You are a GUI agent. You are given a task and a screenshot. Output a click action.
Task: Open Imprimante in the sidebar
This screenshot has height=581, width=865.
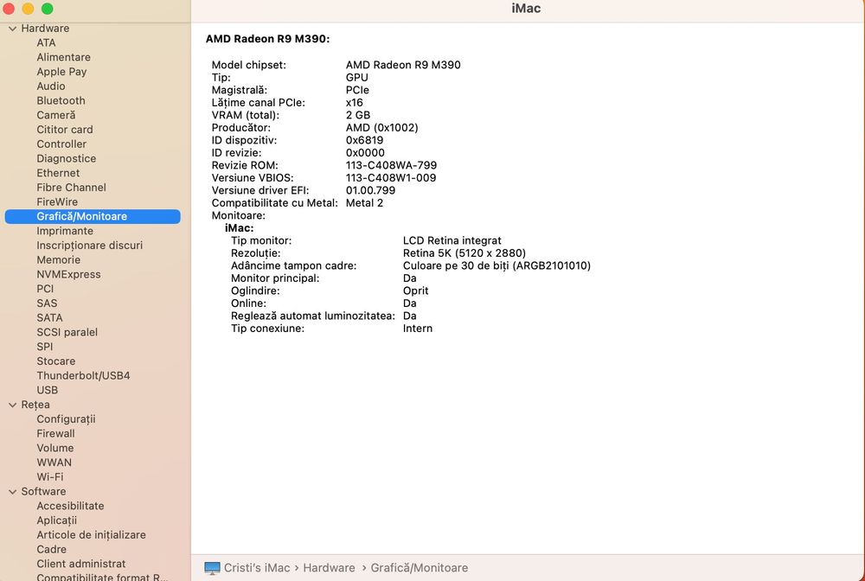[x=65, y=231]
